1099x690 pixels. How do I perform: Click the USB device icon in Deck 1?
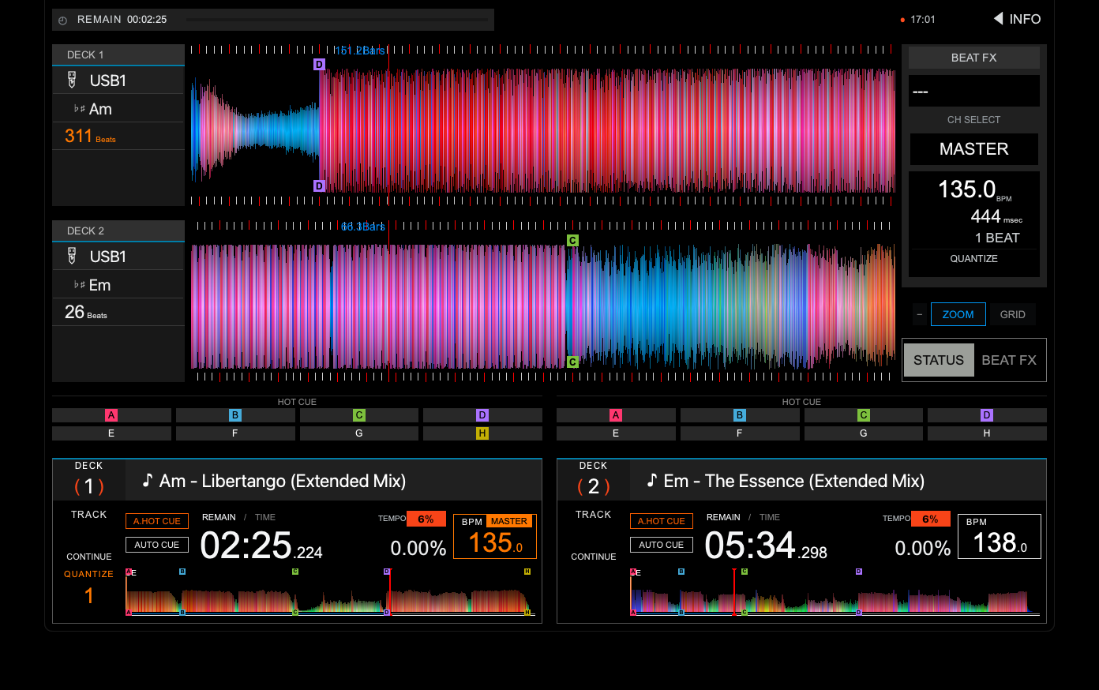72,80
